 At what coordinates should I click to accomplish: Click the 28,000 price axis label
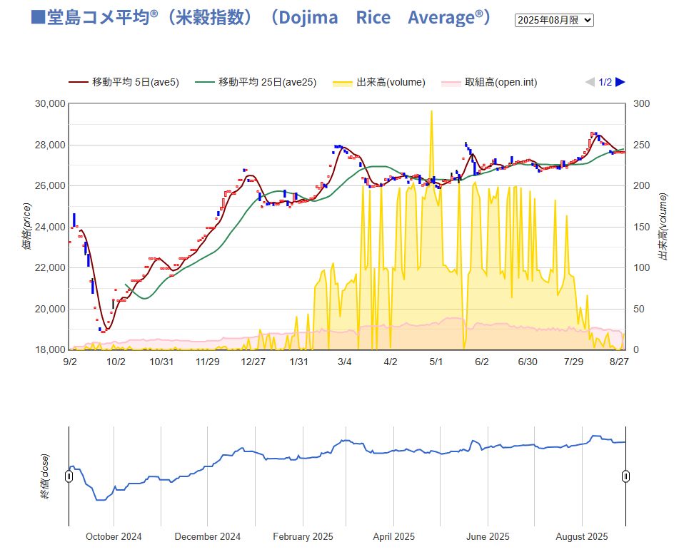[50, 145]
